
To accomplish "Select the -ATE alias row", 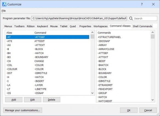I will click(48, 41).
